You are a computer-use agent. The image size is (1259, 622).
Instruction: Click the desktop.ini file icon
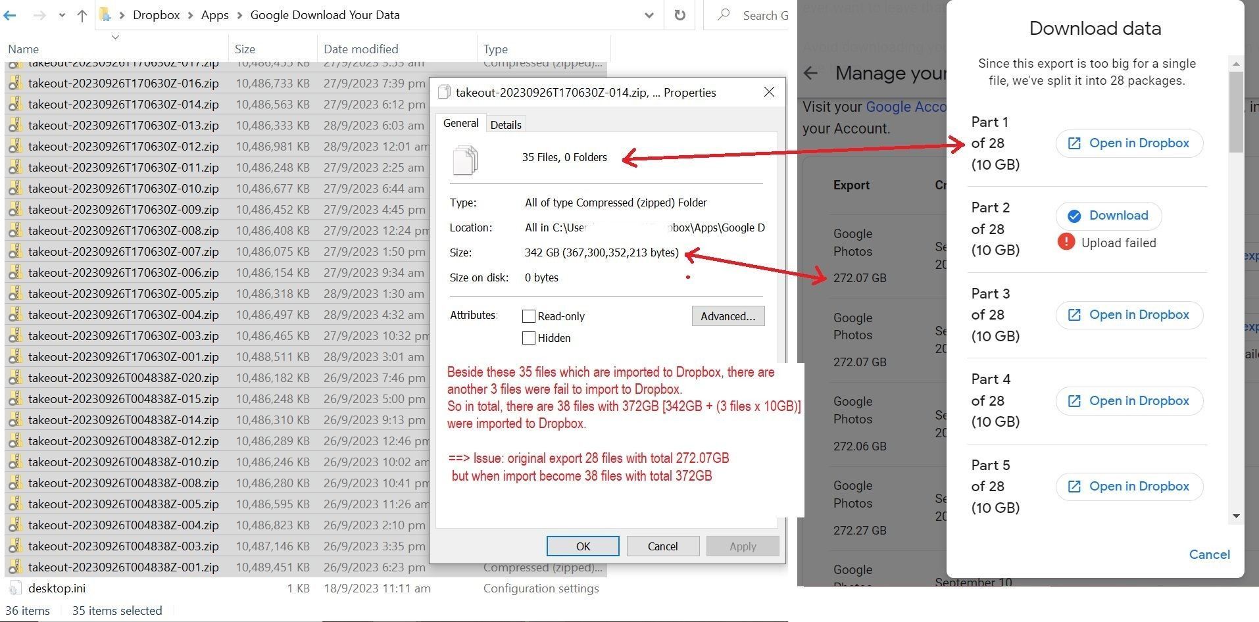click(15, 588)
